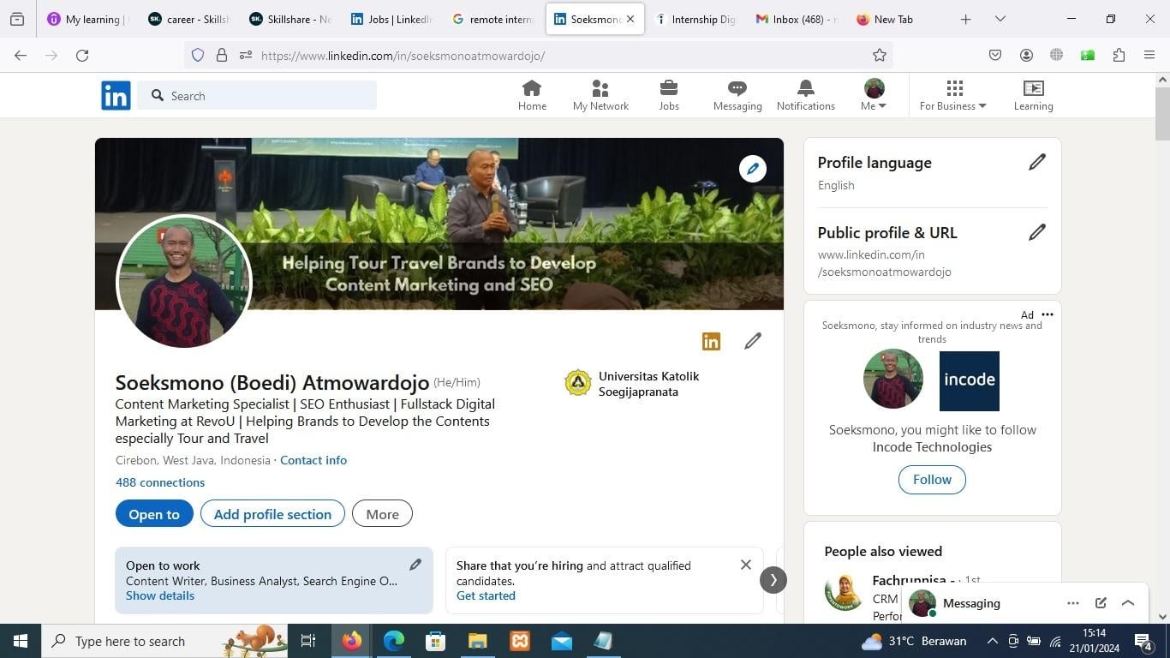Open the incode advertiser logo

[970, 380]
